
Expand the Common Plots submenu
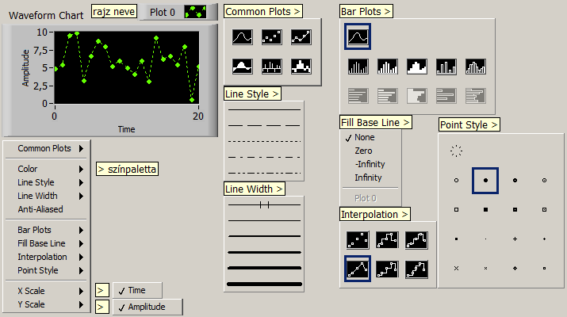(x=46, y=148)
